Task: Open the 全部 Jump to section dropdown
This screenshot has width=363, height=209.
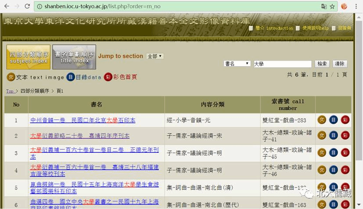Action: click(155, 56)
